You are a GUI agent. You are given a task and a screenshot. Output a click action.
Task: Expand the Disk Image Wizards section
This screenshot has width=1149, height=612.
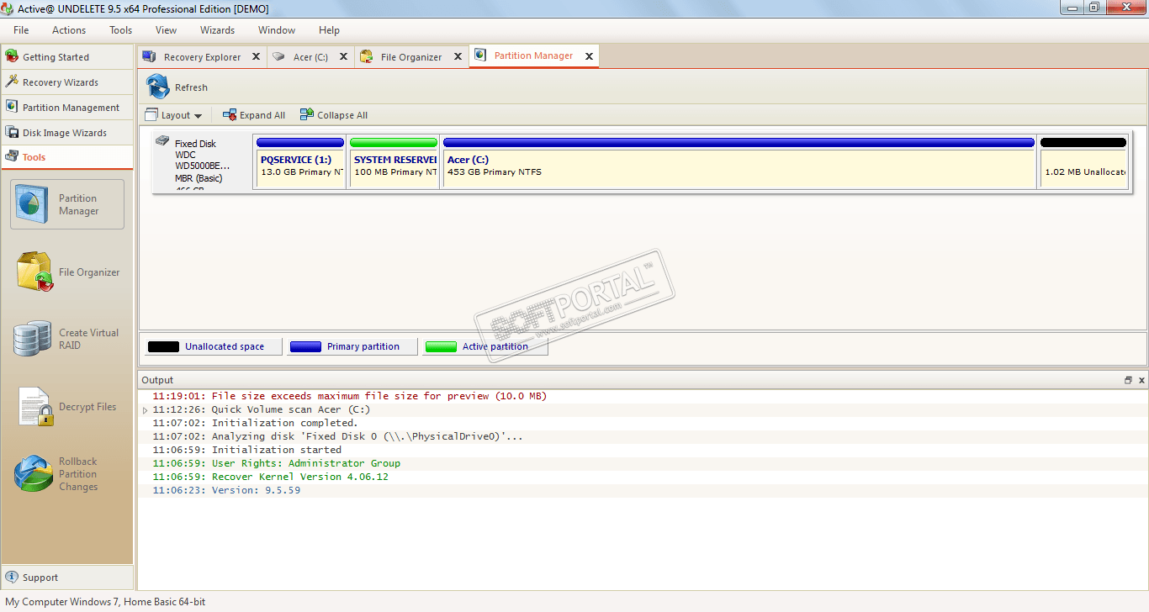[66, 132]
